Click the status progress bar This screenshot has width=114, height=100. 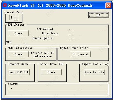(57, 92)
